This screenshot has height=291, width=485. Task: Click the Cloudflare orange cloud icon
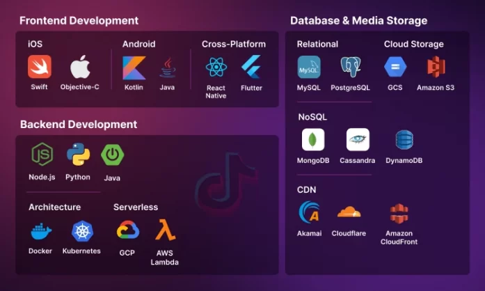(x=349, y=212)
